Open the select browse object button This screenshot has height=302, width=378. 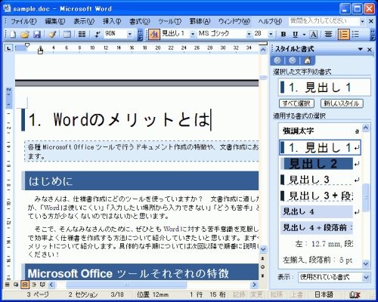tap(263, 267)
